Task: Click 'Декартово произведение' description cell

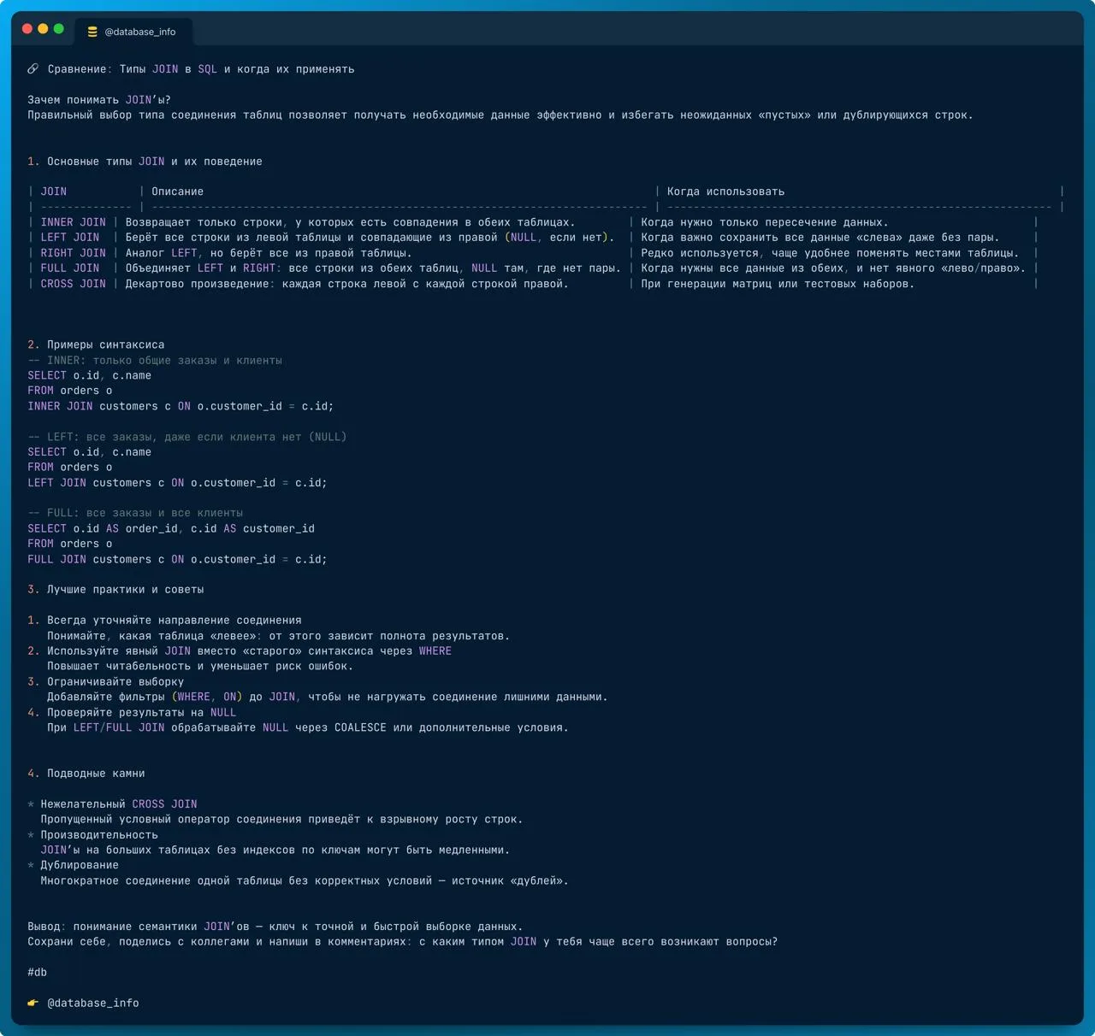Action: pyautogui.click(x=346, y=284)
